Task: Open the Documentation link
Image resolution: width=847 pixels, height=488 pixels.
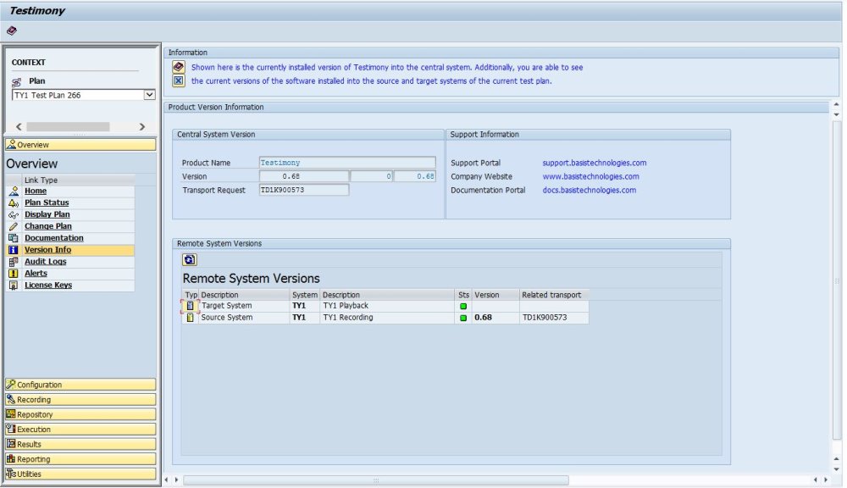Action: [x=54, y=238]
